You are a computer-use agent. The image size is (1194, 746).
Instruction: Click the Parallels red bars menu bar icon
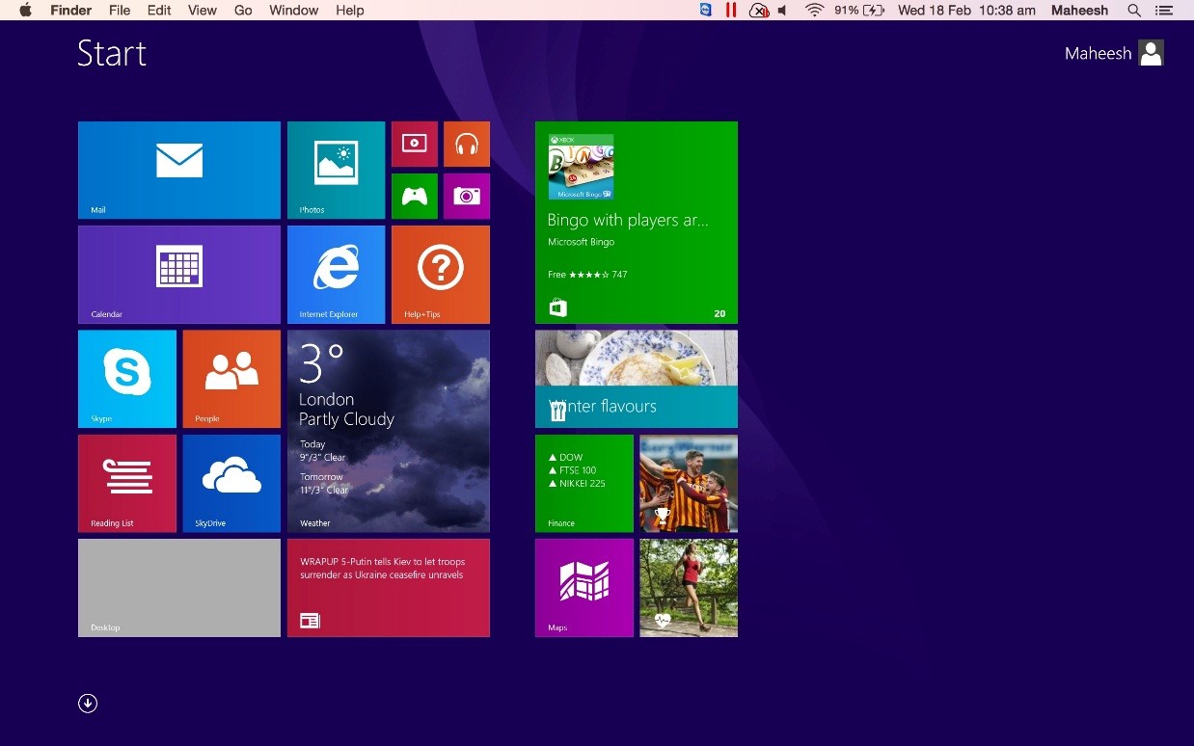point(731,11)
